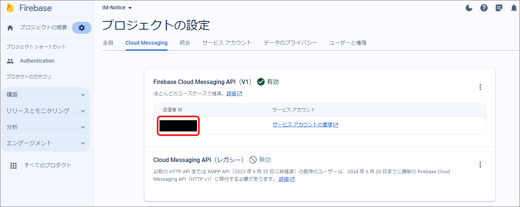Open the ユーザーと権限 tab
The image size is (520, 207).
point(348,43)
